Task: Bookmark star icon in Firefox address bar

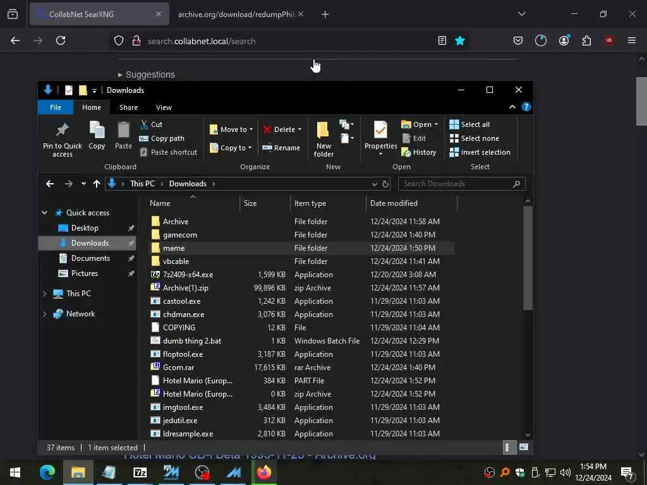Action: click(x=460, y=40)
